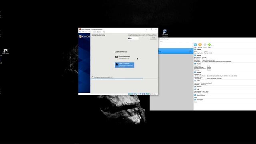
Task: Minimize the CentOS VM window
Action: pos(147,29)
